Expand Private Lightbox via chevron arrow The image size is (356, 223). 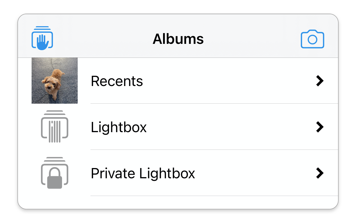(x=320, y=173)
